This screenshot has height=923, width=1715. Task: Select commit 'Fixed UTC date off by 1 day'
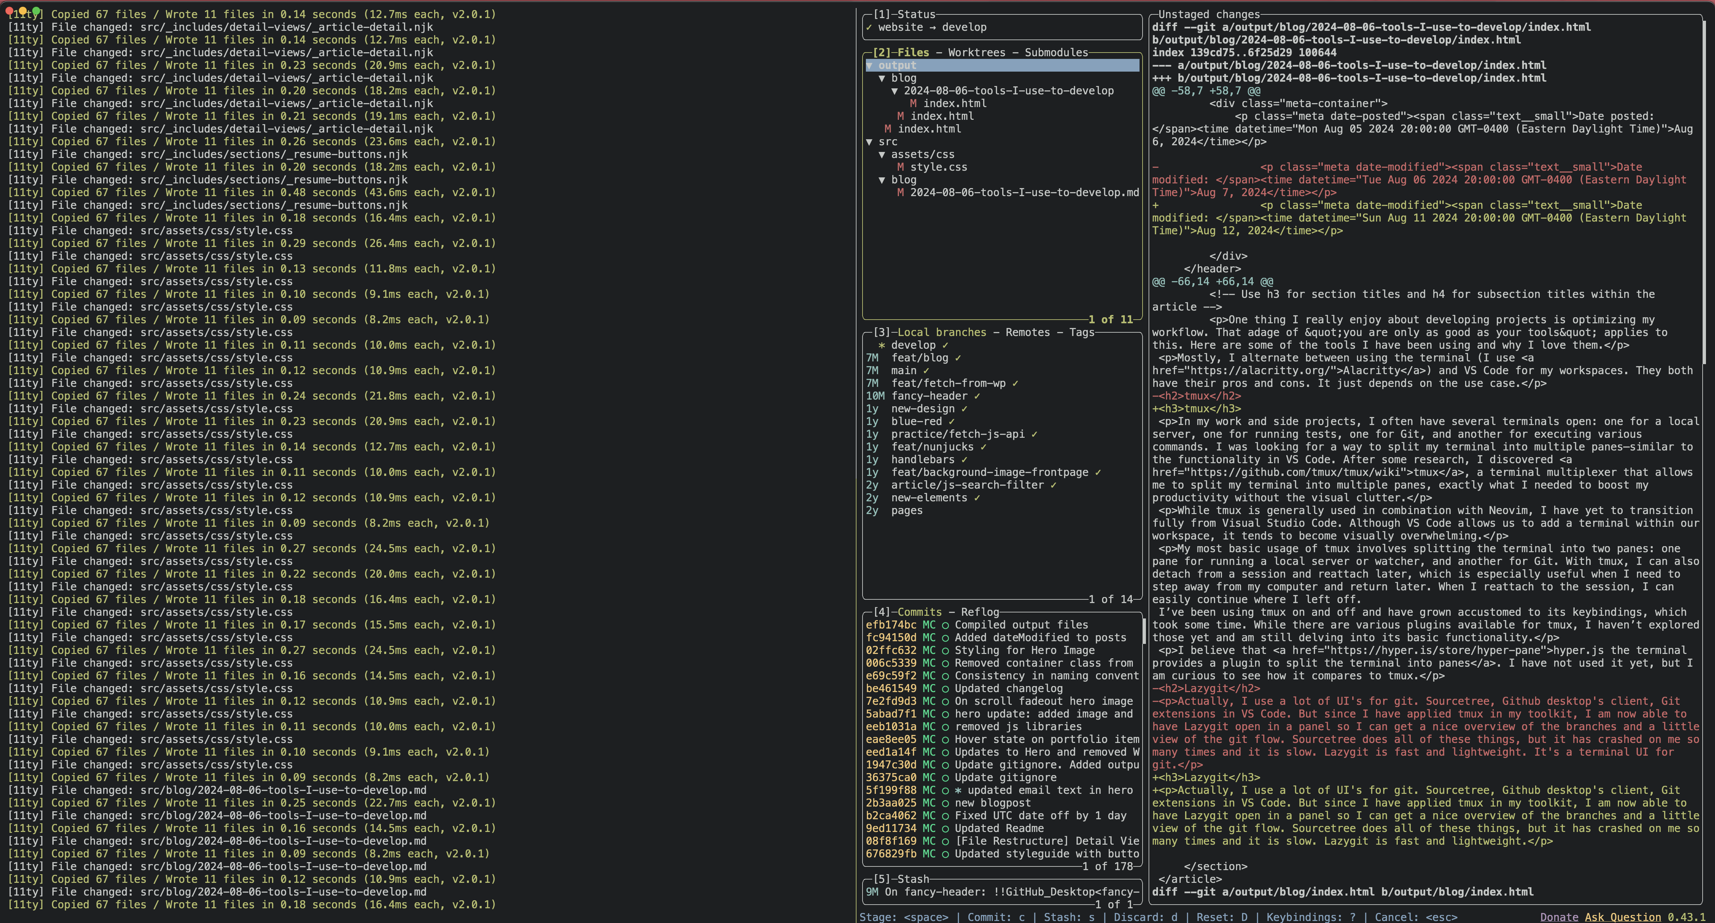[x=1041, y=816]
